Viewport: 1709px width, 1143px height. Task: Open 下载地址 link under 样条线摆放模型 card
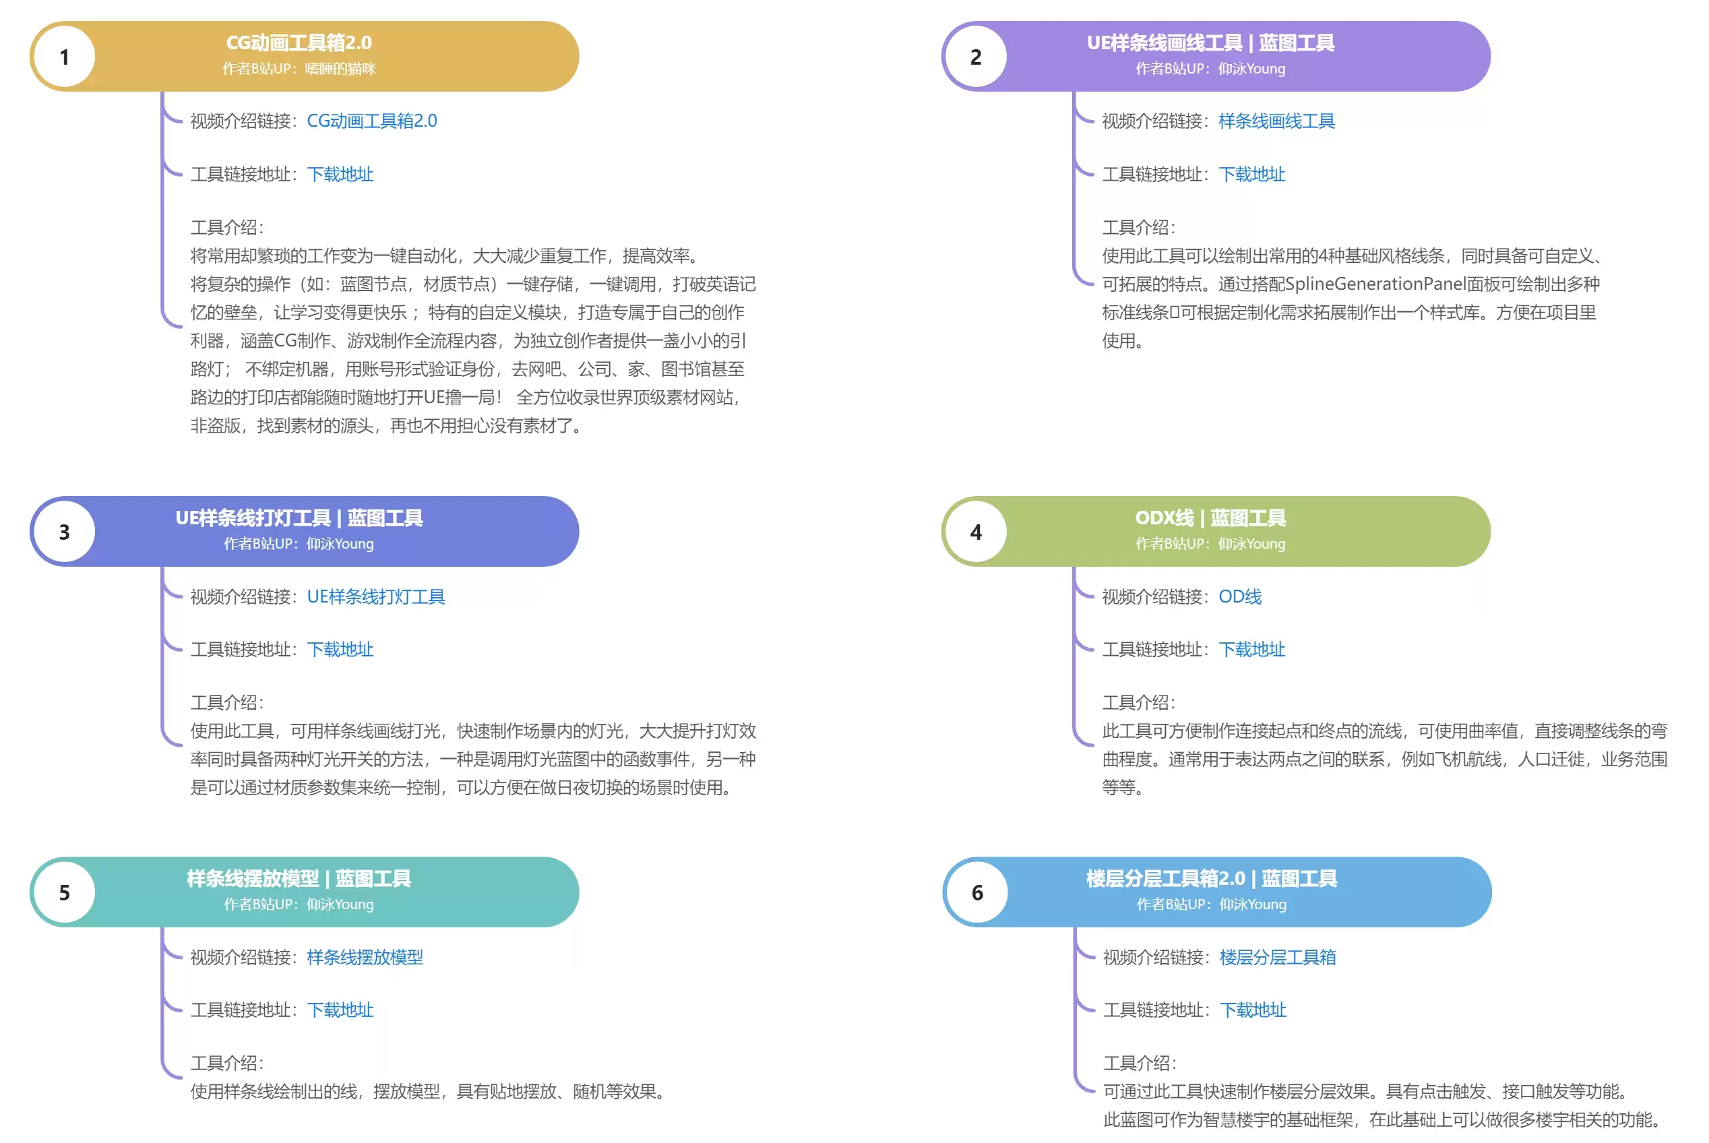[x=340, y=1010]
